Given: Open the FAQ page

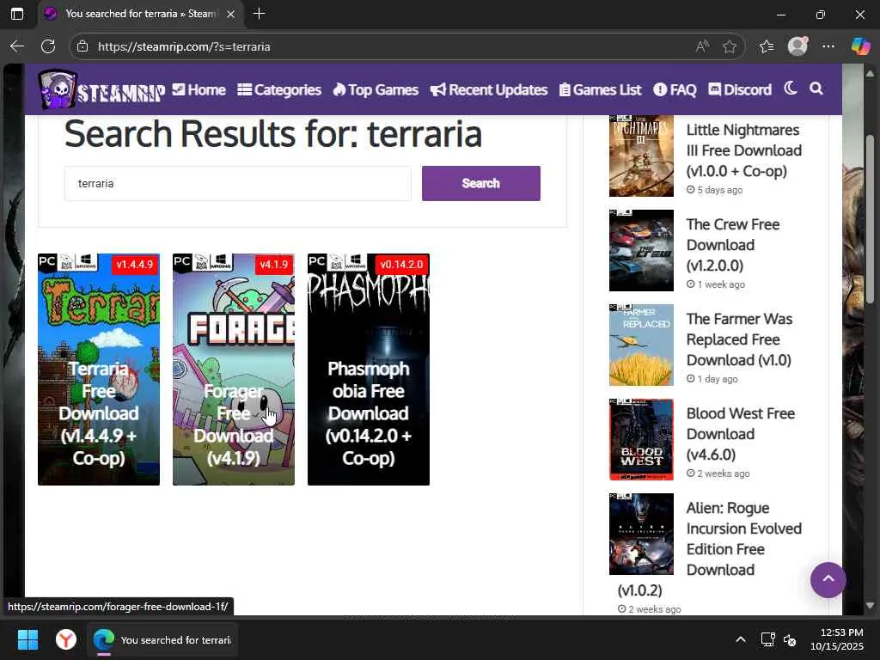Looking at the screenshot, I should pos(675,89).
